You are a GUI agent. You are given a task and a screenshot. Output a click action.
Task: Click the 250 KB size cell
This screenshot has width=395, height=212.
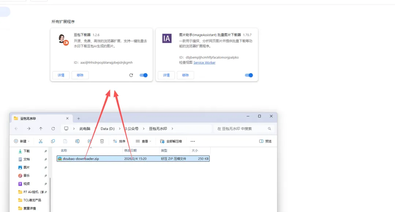pyautogui.click(x=203, y=159)
